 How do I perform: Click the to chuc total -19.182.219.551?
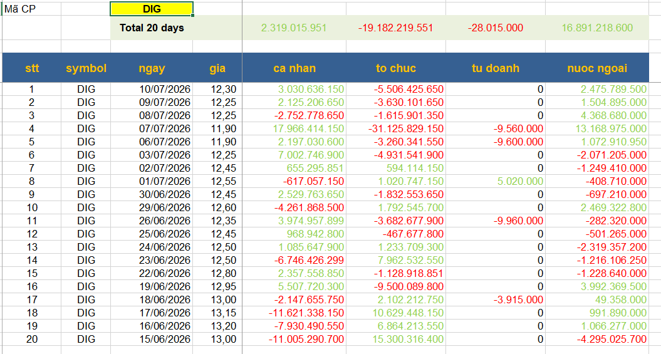tap(395, 28)
